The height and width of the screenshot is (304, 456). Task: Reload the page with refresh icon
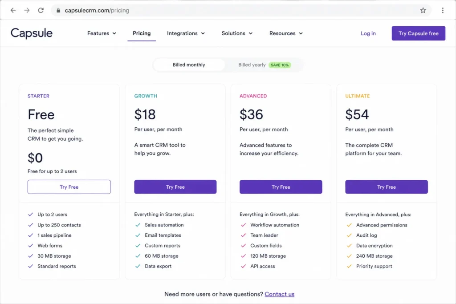[41, 11]
